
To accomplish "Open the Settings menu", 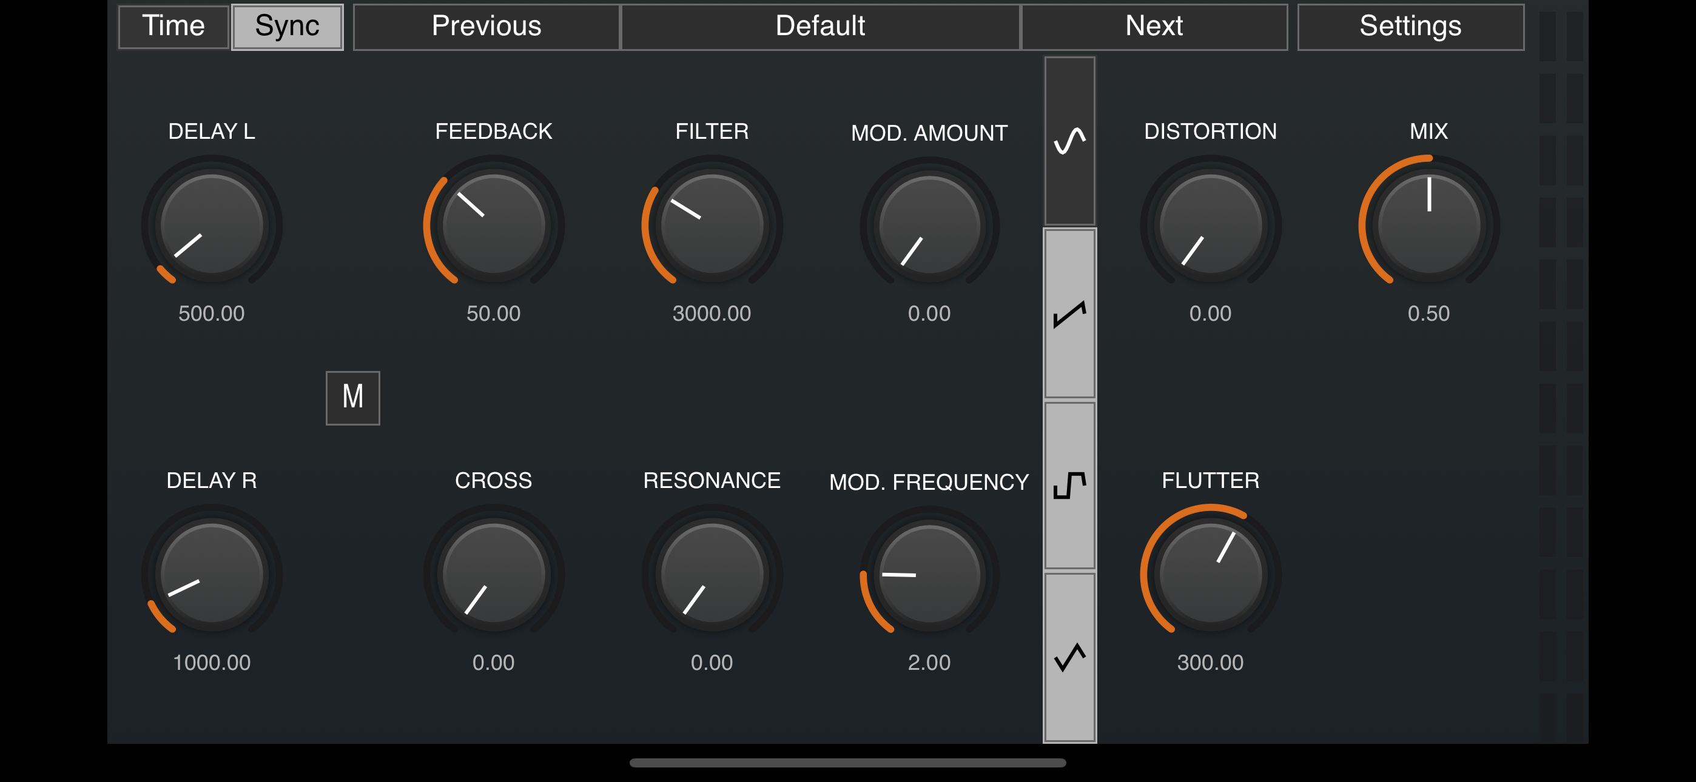I will (x=1410, y=26).
